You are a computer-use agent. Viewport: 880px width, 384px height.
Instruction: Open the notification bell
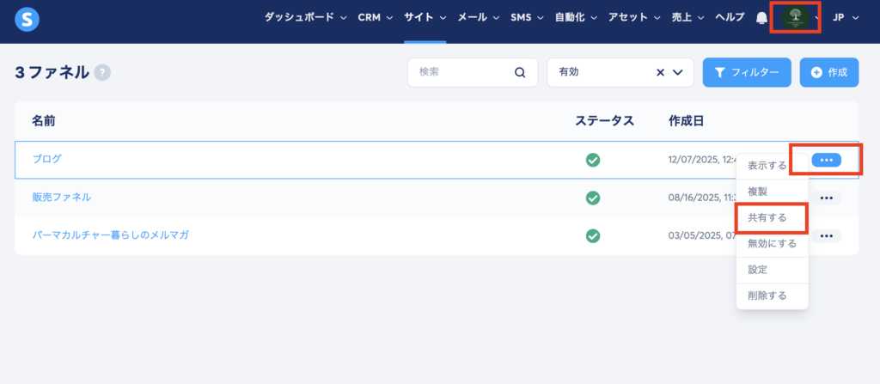click(761, 18)
